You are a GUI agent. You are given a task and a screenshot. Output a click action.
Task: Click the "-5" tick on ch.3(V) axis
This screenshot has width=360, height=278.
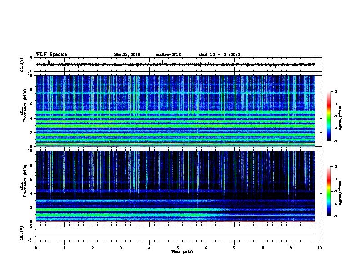(x=30, y=240)
